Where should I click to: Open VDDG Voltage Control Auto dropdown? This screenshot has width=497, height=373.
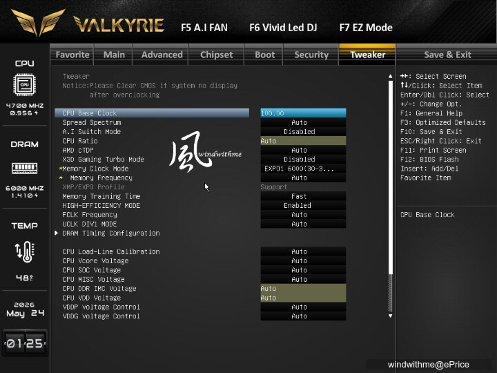point(303,316)
